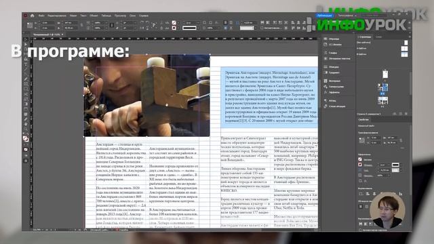Select the Zoom tool in the toolbox
The width and height of the screenshot is (434, 244).
click(26, 129)
